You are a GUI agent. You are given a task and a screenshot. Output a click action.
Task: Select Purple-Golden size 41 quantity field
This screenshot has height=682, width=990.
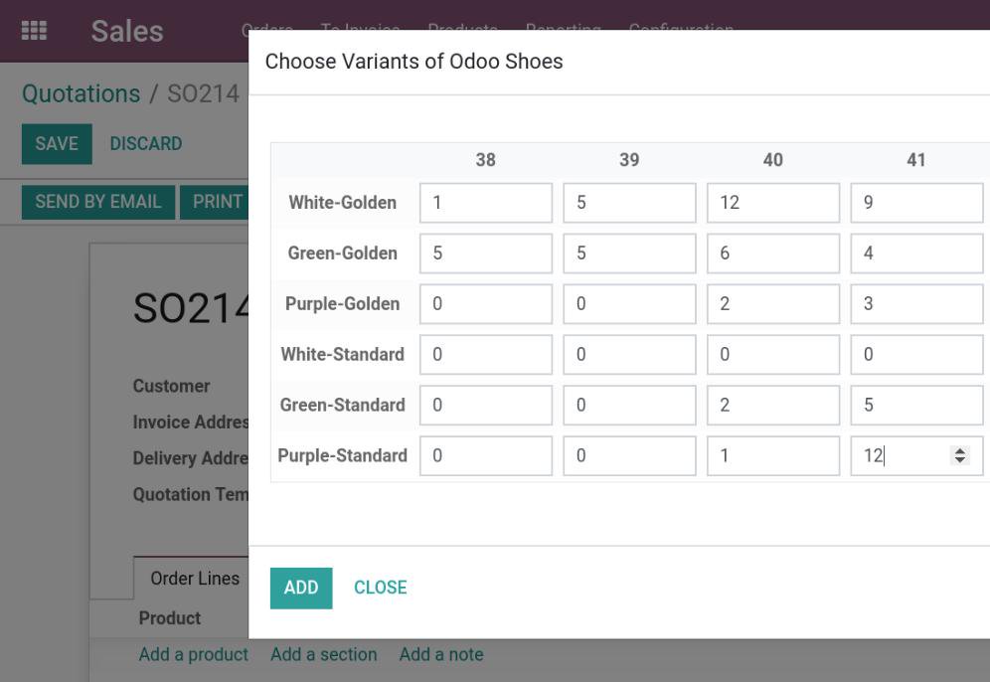point(915,304)
